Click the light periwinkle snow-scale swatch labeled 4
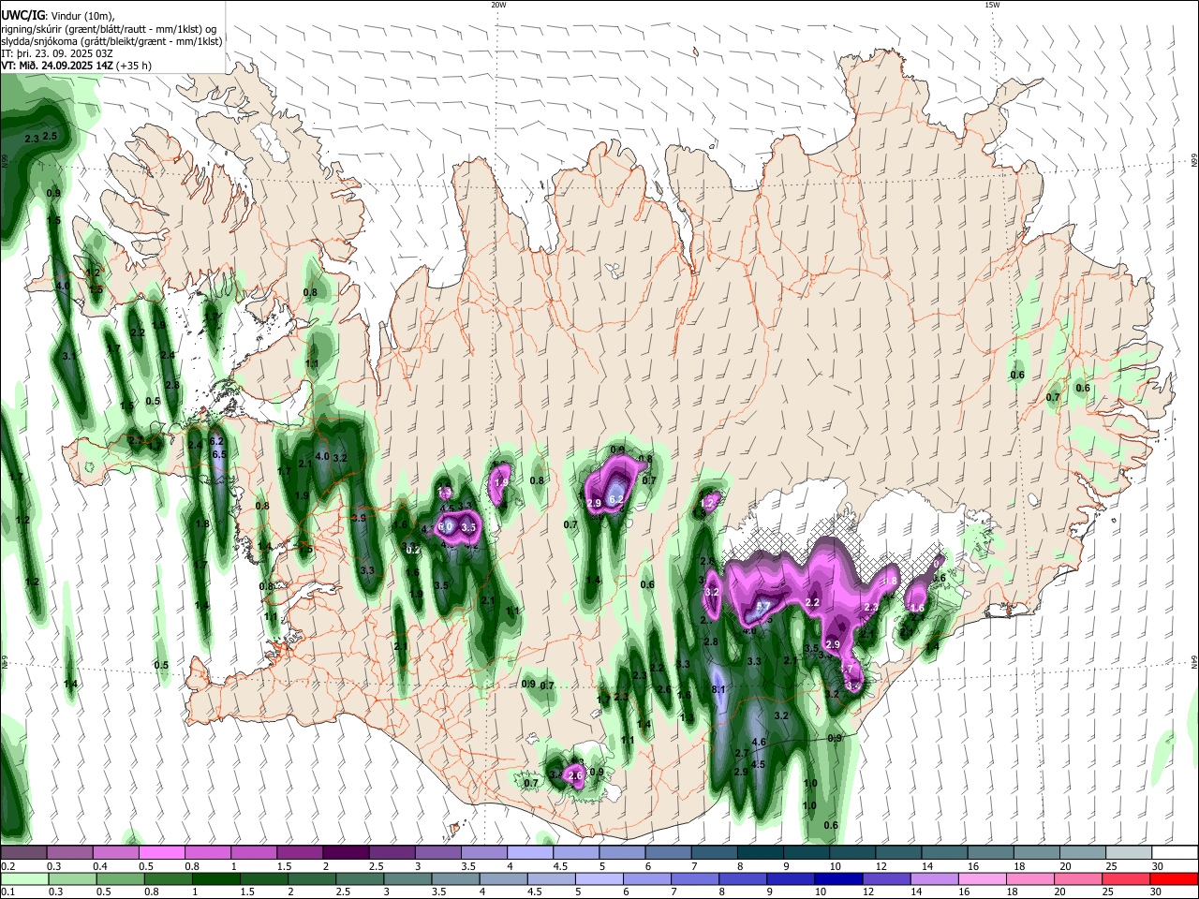Viewport: 1199px width, 899px height. (528, 853)
